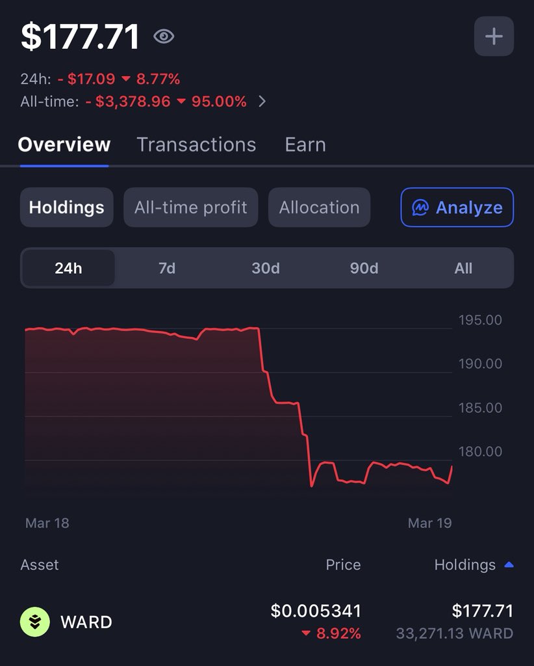This screenshot has width=534, height=666.
Task: Click the Asset column header
Action: (40, 565)
